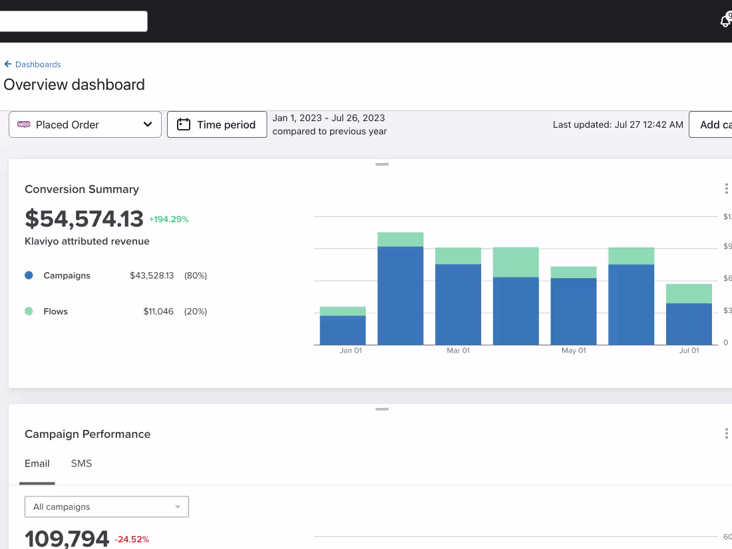The width and height of the screenshot is (732, 549).
Task: Grab the Campaign Performance card drag handle
Action: [382, 409]
